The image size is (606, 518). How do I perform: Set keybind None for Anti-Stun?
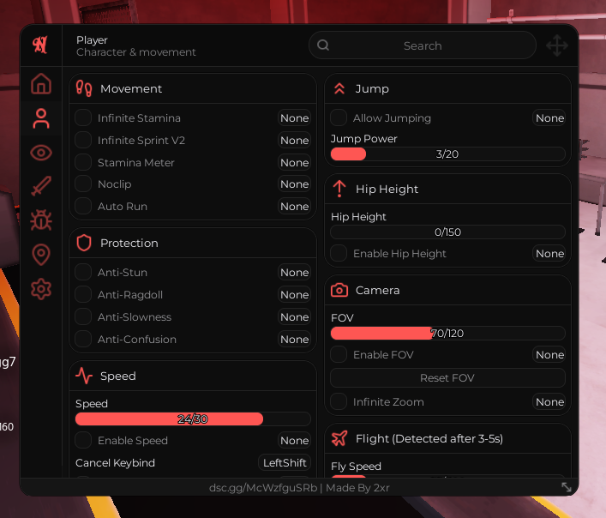click(295, 272)
